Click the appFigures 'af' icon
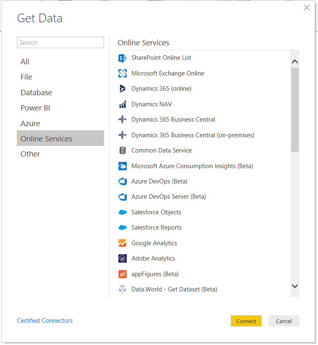This screenshot has width=318, height=345. coord(123,274)
